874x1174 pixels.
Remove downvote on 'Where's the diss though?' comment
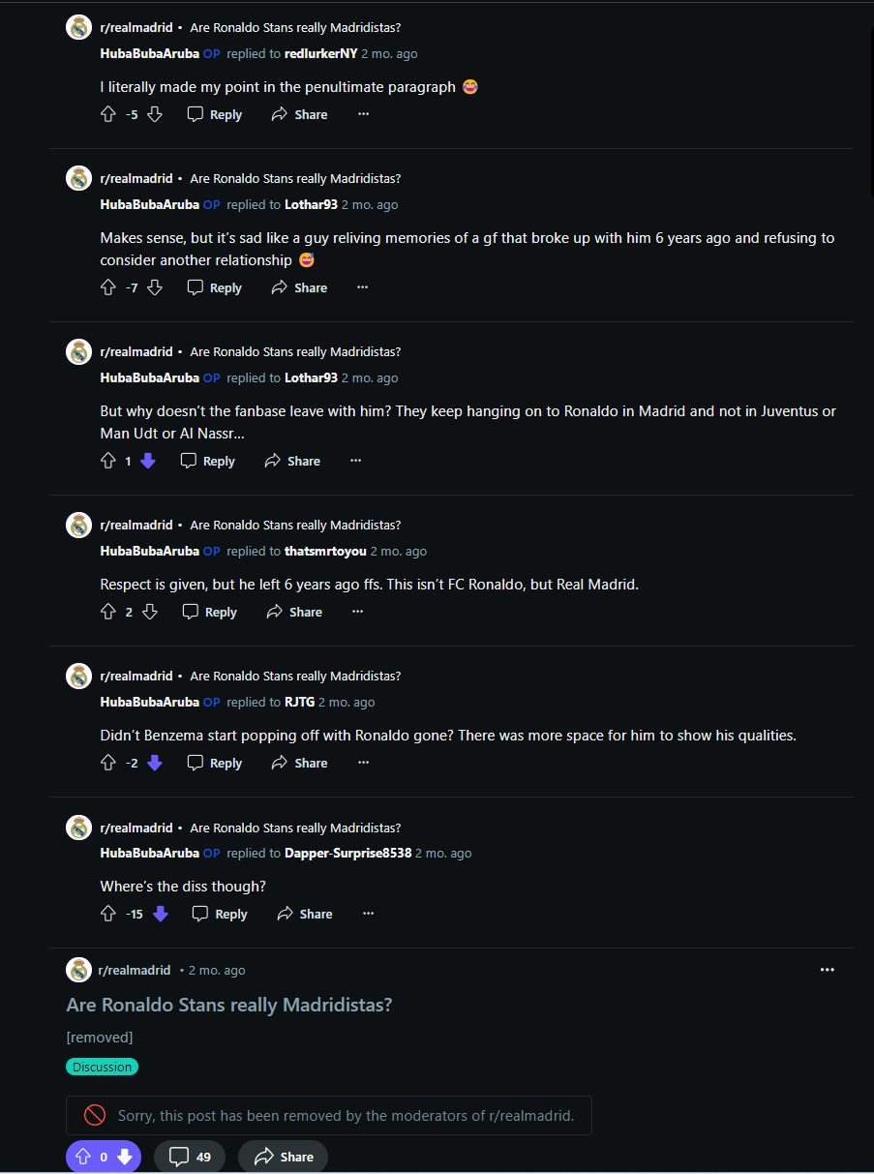pos(161,915)
